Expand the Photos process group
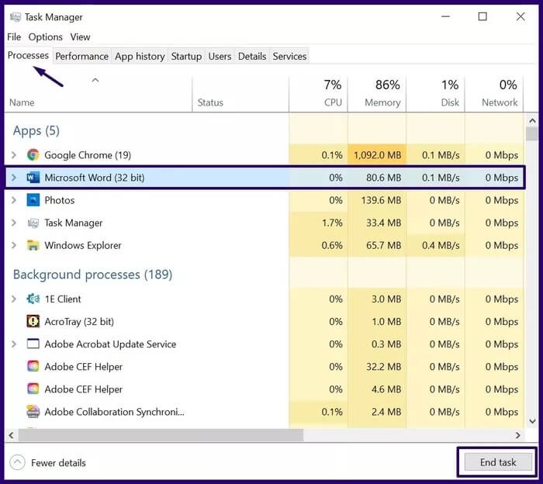 pos(14,200)
